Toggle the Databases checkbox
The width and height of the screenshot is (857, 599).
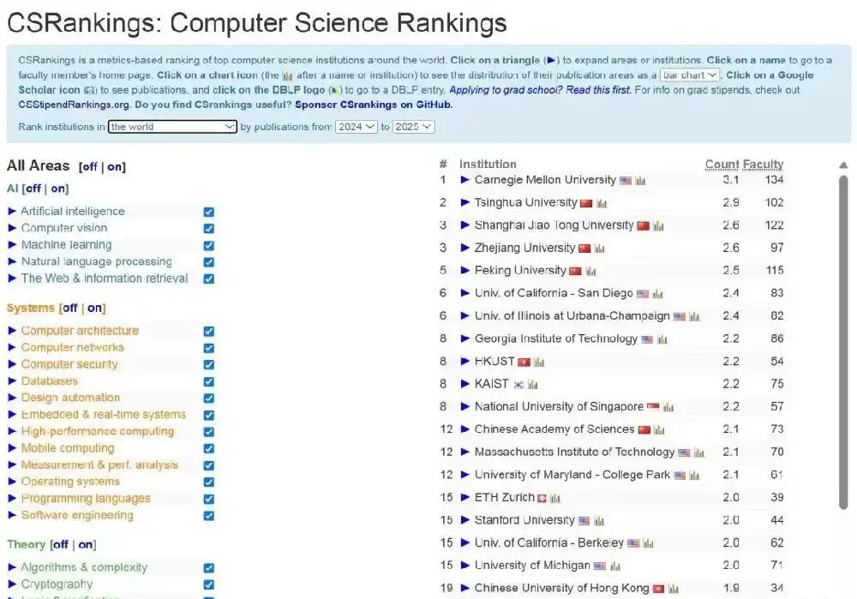coord(209,381)
